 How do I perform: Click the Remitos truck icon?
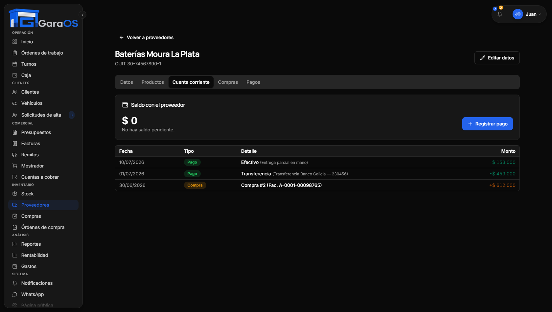(x=15, y=155)
